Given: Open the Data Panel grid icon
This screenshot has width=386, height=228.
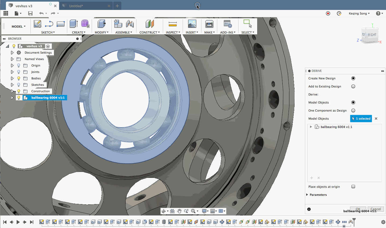Looking at the screenshot, I should pyautogui.click(x=6, y=13).
